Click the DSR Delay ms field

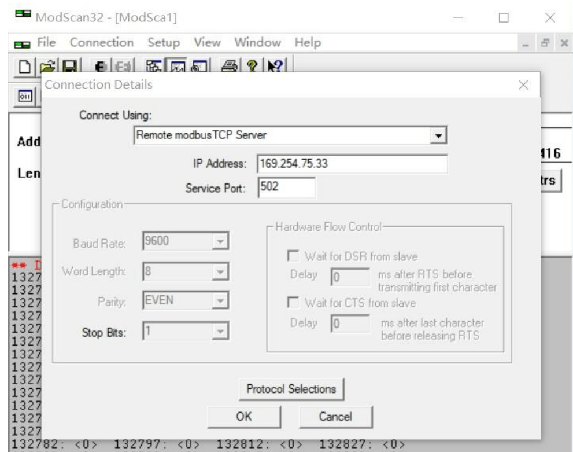350,277
